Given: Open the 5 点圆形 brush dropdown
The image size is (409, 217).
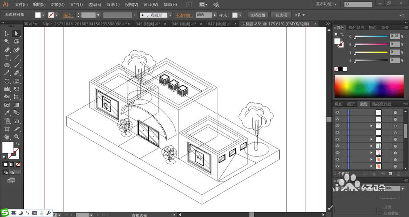Looking at the screenshot, I should (170, 15).
